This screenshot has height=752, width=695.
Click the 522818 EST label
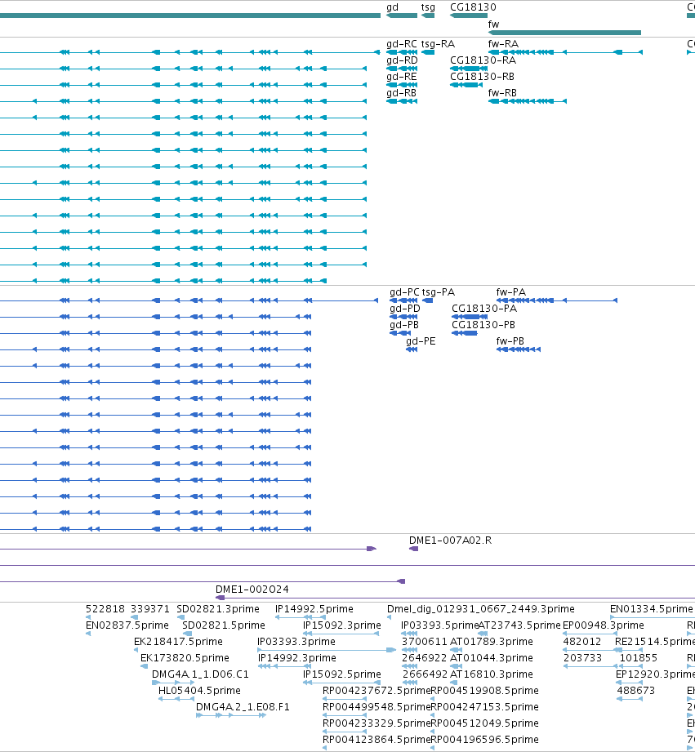coord(105,609)
